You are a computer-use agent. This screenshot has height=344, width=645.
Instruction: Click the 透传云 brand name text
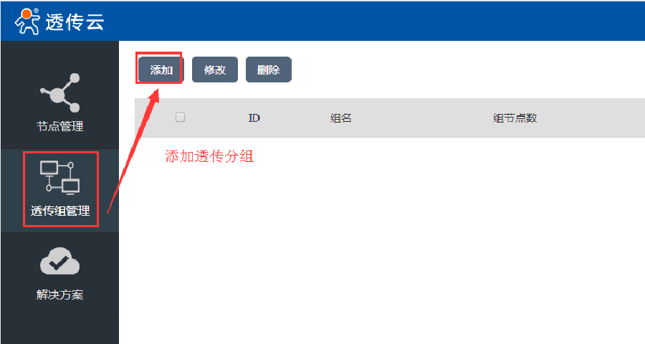(75, 21)
